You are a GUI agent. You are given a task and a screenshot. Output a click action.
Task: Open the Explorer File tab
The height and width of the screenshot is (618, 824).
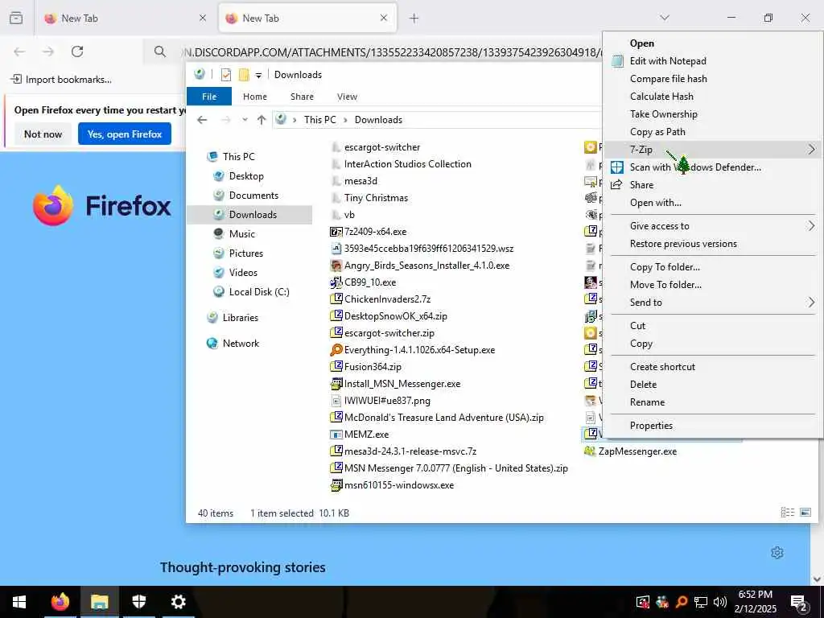(209, 97)
